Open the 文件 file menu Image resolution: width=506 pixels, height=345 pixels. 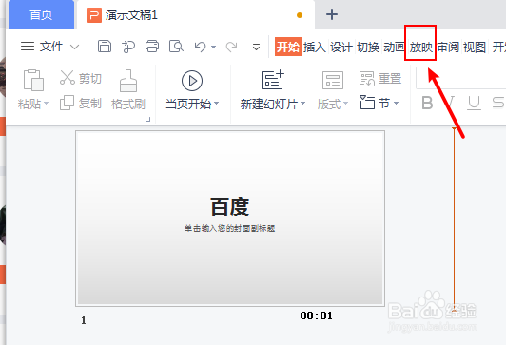[x=51, y=47]
